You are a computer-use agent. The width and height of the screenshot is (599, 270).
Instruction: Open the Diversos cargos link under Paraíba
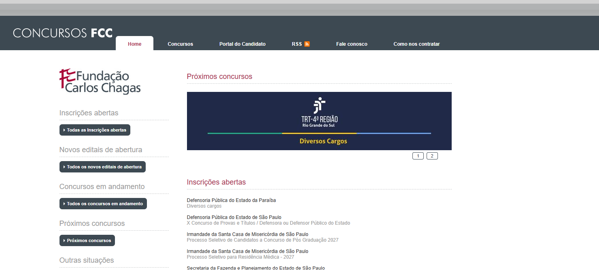[x=204, y=206]
